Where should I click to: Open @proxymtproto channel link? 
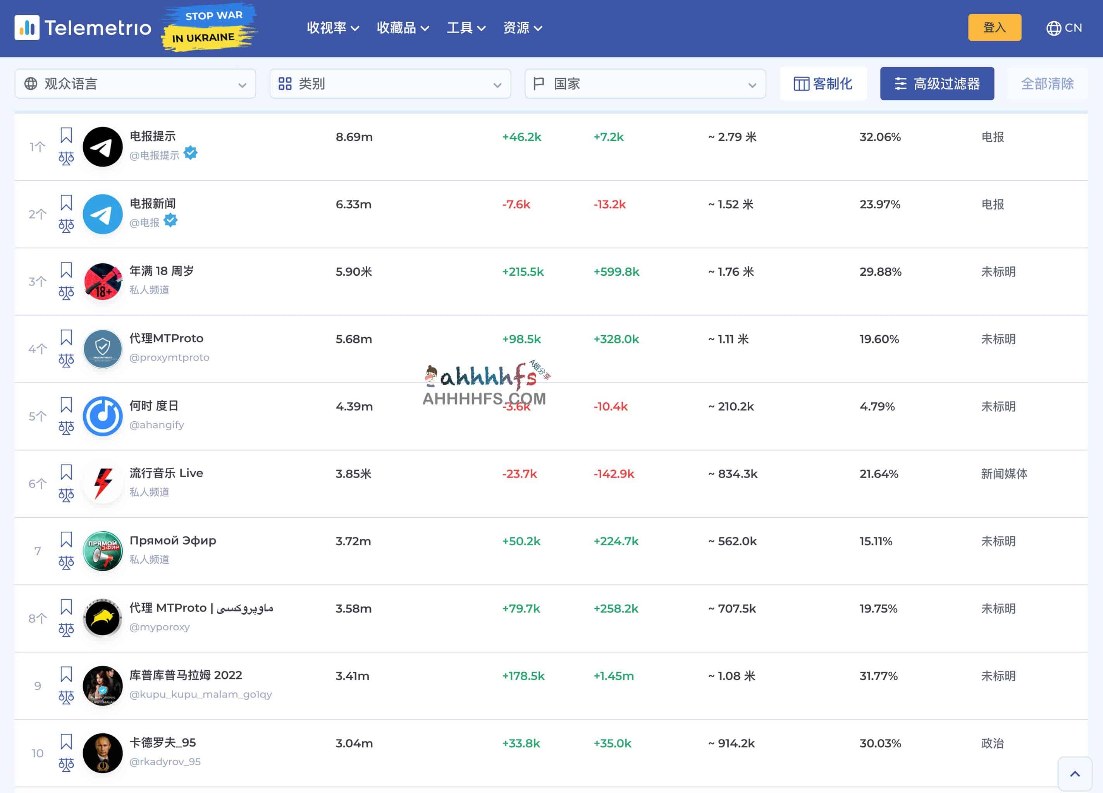pyautogui.click(x=169, y=357)
